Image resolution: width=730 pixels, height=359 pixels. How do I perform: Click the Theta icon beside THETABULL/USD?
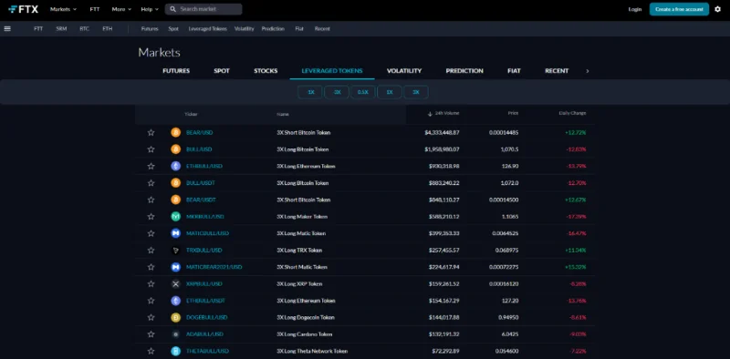pos(175,351)
